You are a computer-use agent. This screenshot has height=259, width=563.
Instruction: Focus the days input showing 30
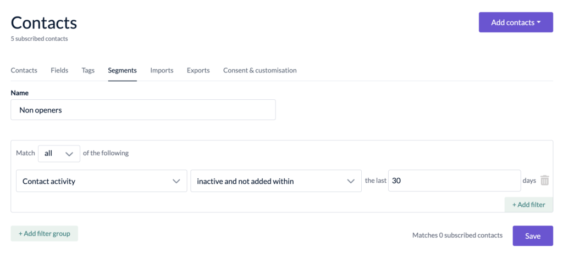pos(454,181)
